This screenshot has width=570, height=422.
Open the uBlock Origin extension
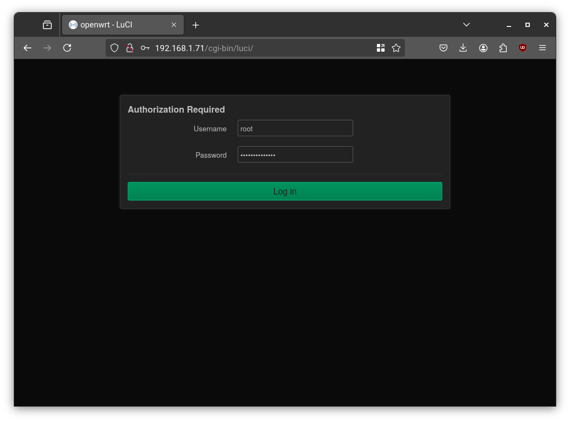[522, 48]
